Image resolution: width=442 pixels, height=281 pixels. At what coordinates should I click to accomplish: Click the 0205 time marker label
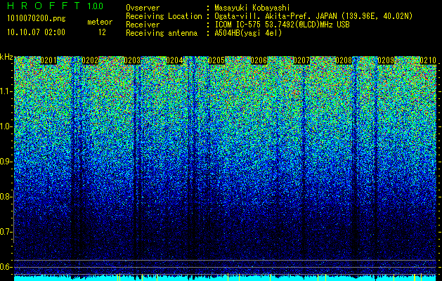pos(216,60)
